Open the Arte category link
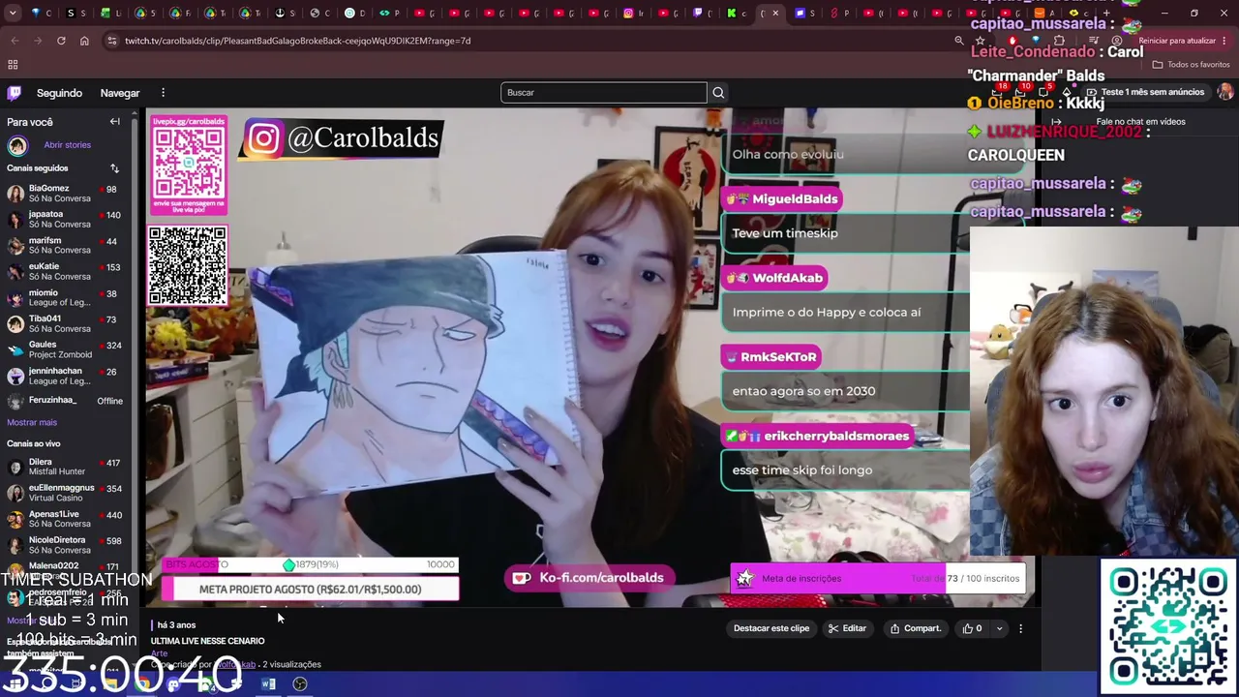This screenshot has width=1239, height=697. 159,653
